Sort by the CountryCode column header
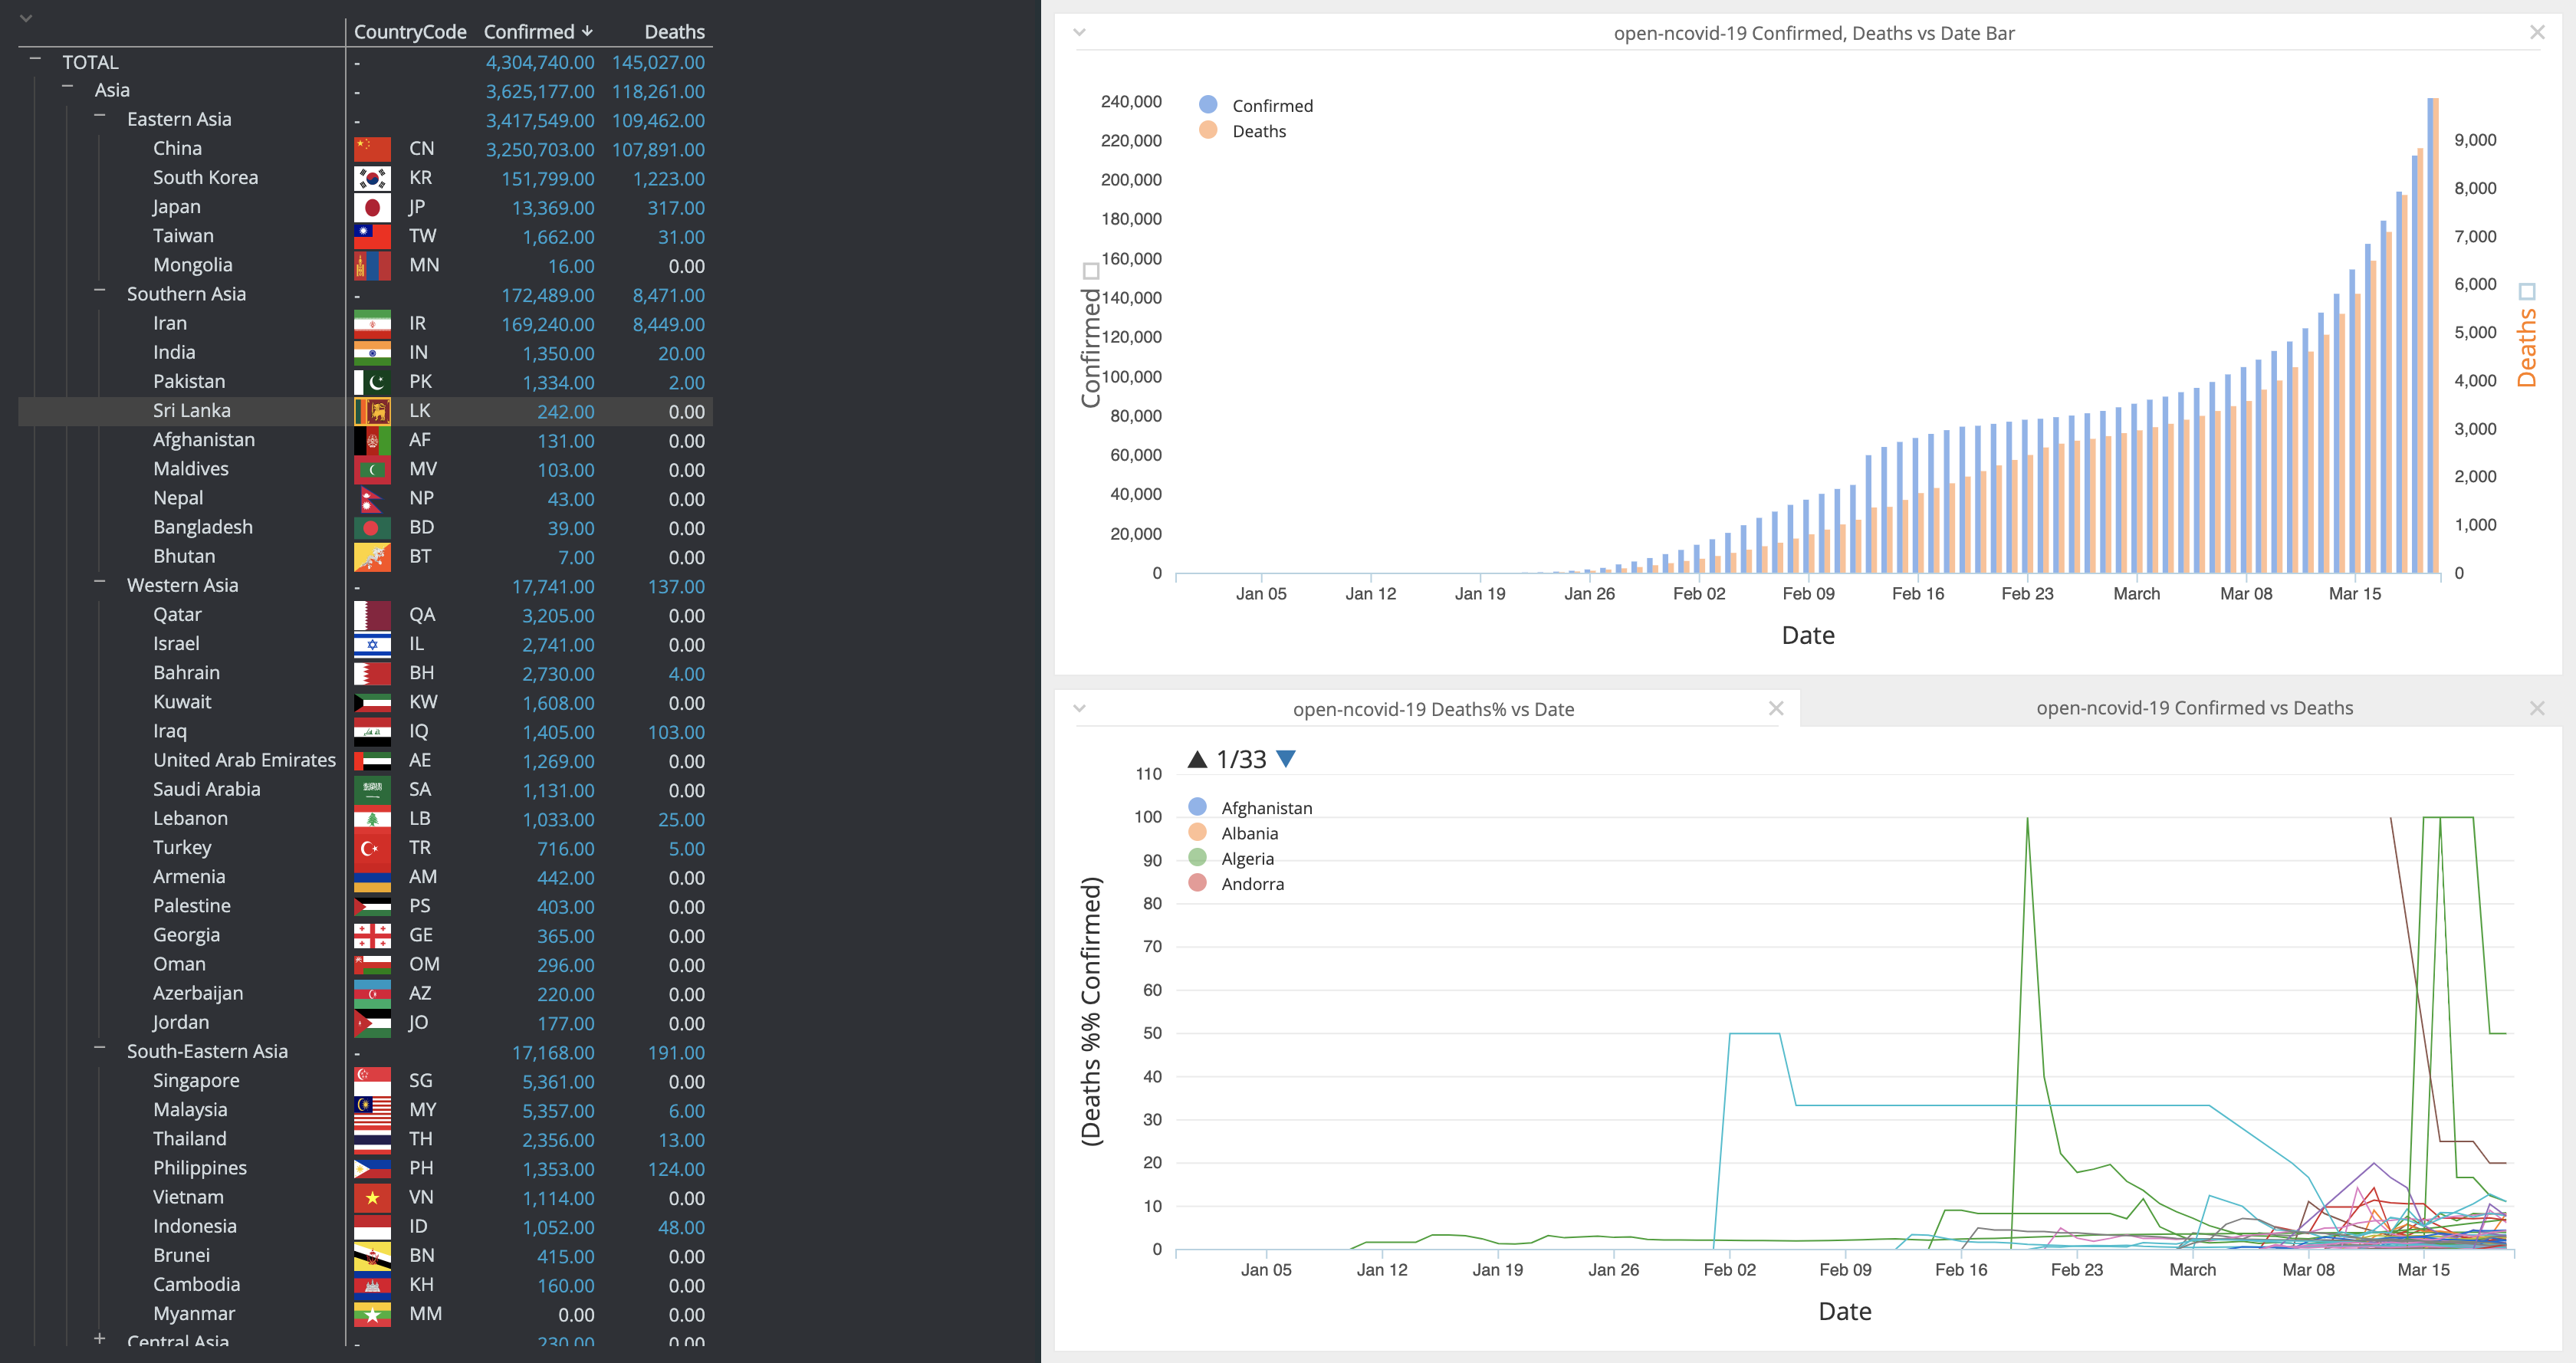Screen dimensions: 2576x1363 410,32
